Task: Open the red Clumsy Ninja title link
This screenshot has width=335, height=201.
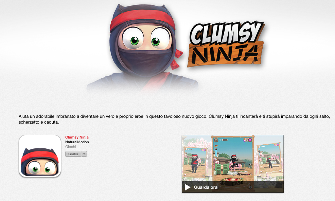Action: click(x=77, y=137)
